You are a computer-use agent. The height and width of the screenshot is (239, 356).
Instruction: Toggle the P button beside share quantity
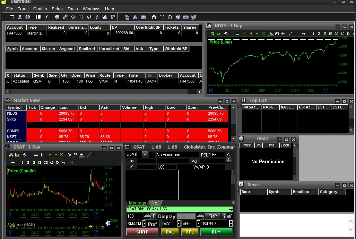154,216
